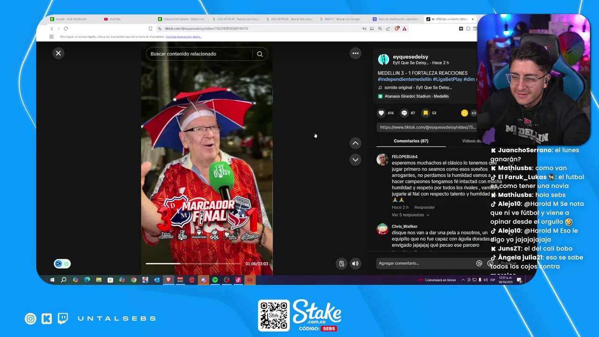Open the three-dot more options menu

coord(356,53)
